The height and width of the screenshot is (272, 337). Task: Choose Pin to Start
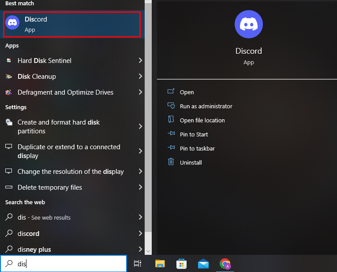[194, 135]
